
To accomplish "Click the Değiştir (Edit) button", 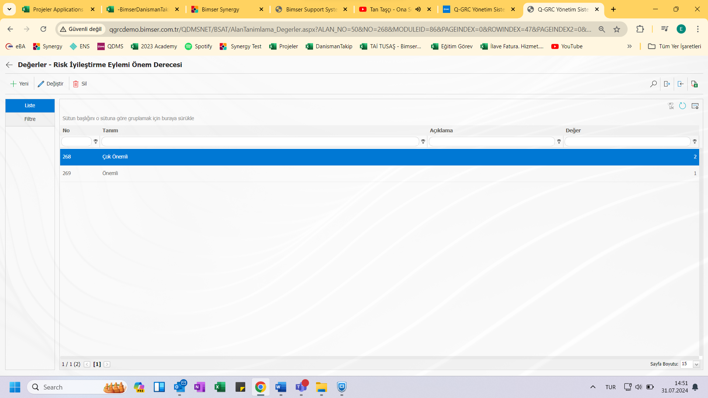I will [x=51, y=84].
